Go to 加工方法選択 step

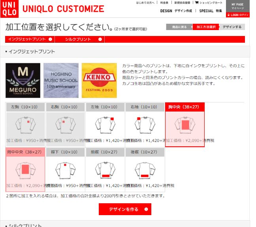pyautogui.click(x=206, y=27)
